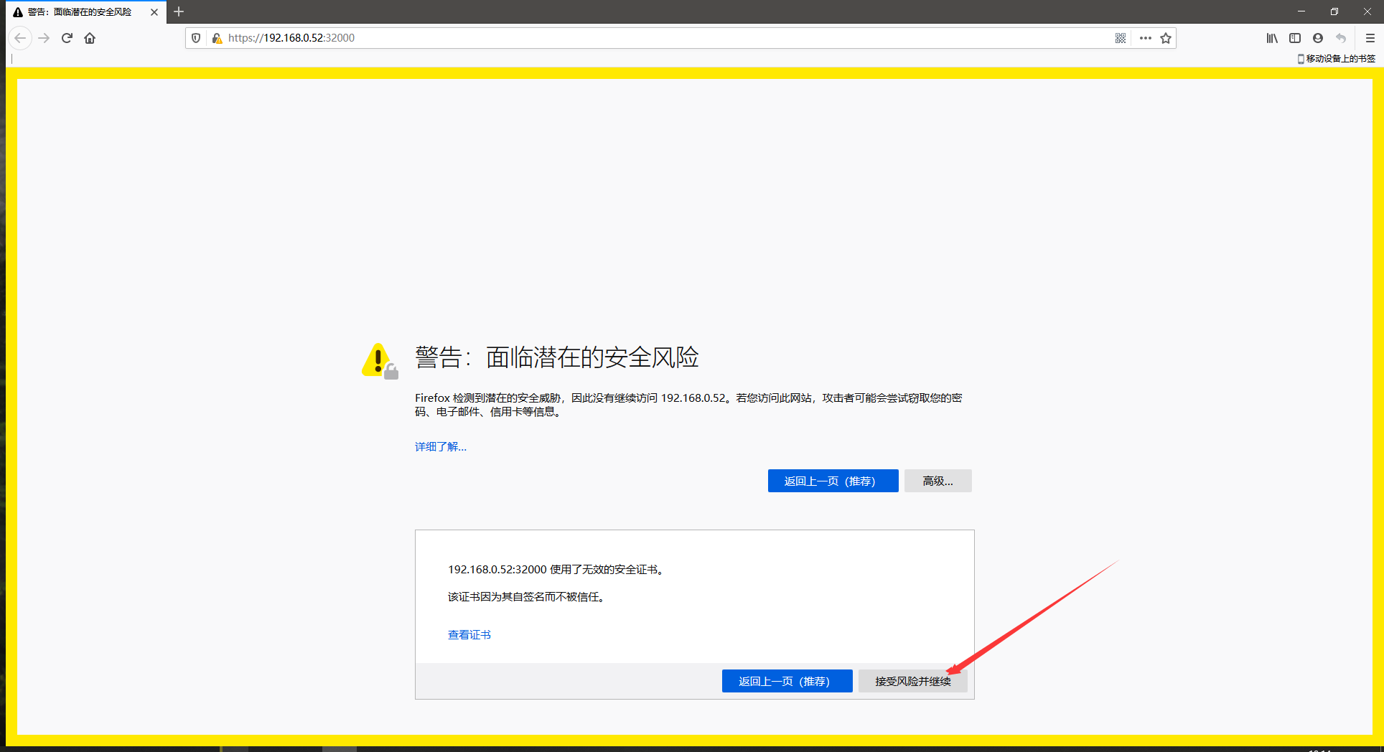The height and width of the screenshot is (752, 1384).
Task: Open the '查看证书' link
Action: click(x=469, y=634)
